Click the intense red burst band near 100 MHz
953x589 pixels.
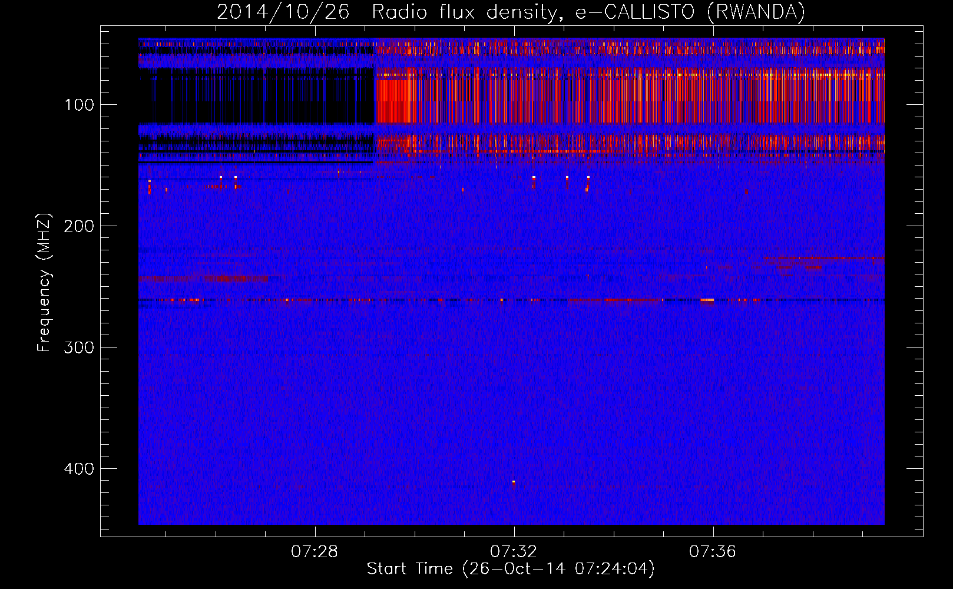(589, 97)
